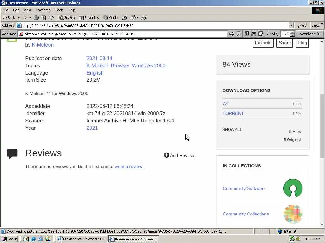Click SHOW ALL in download options
Screen dimensions: 325x243
coord(232,130)
